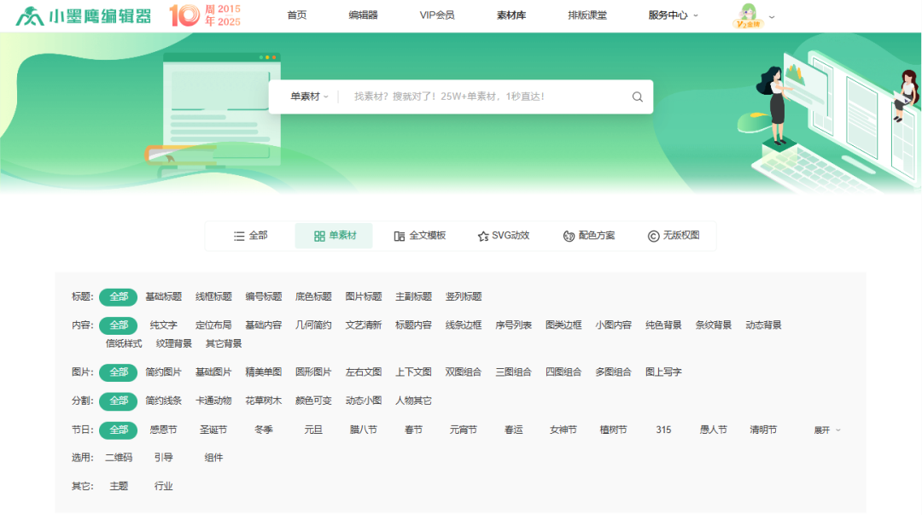
Task: Select the 圣诞节 festival filter
Action: pos(213,430)
